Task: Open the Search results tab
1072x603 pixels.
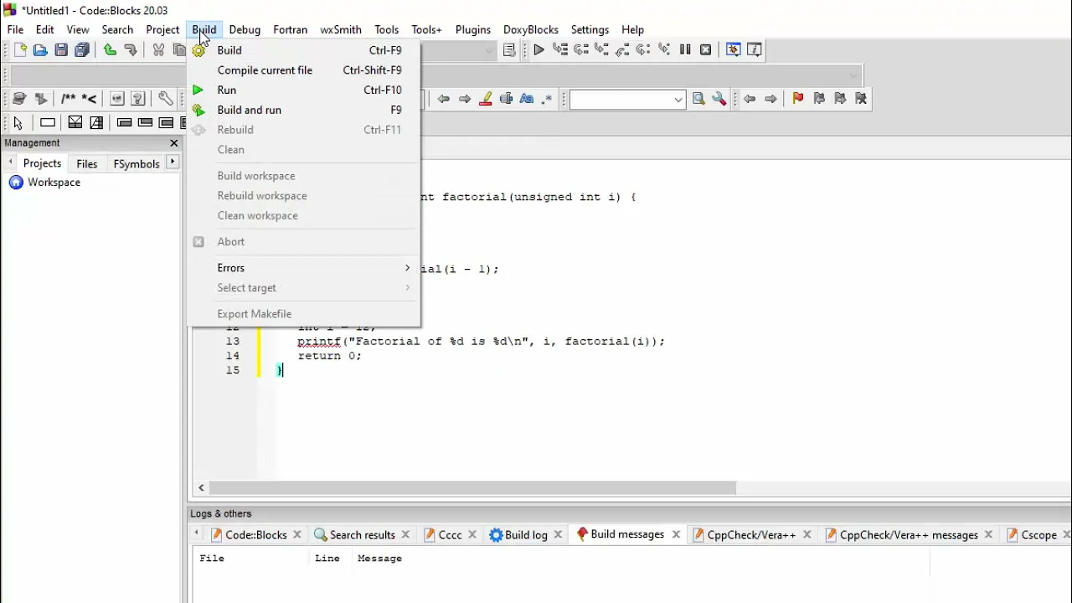Action: pyautogui.click(x=362, y=535)
